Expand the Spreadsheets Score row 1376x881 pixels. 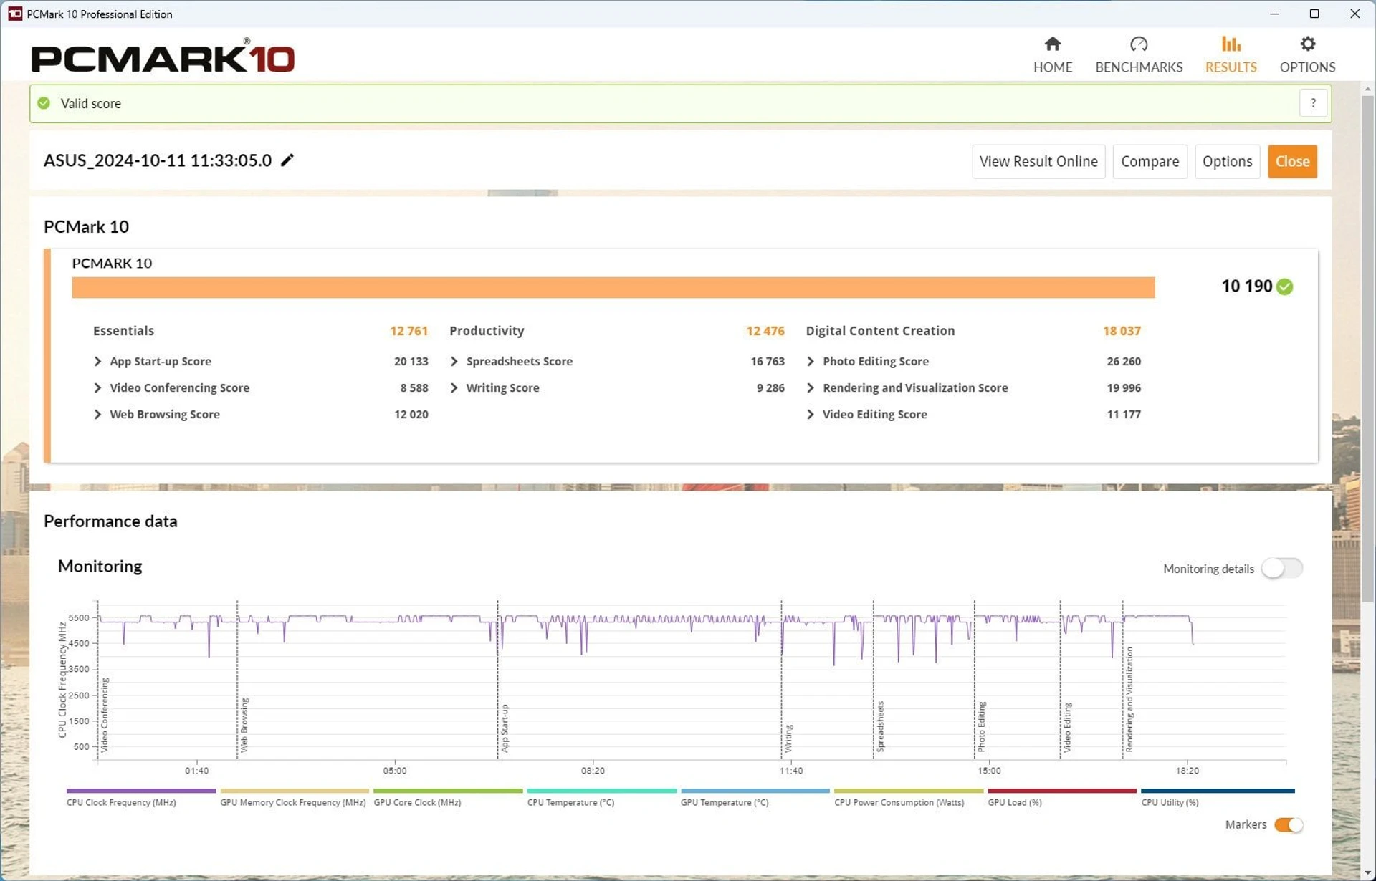[x=454, y=361]
